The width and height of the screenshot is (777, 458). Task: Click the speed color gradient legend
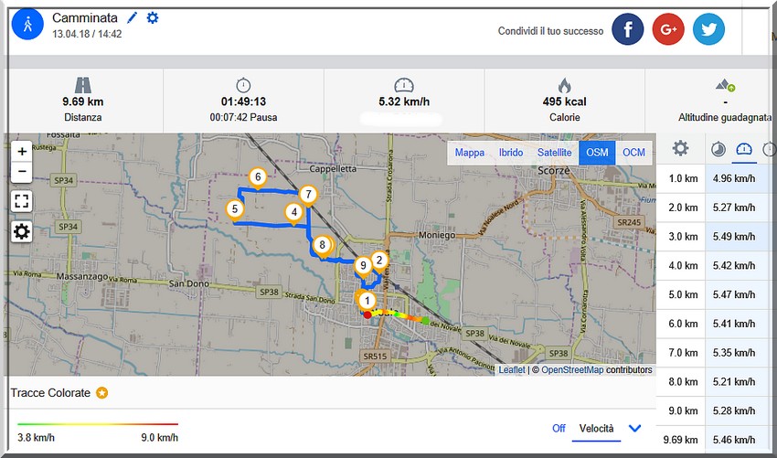98,424
